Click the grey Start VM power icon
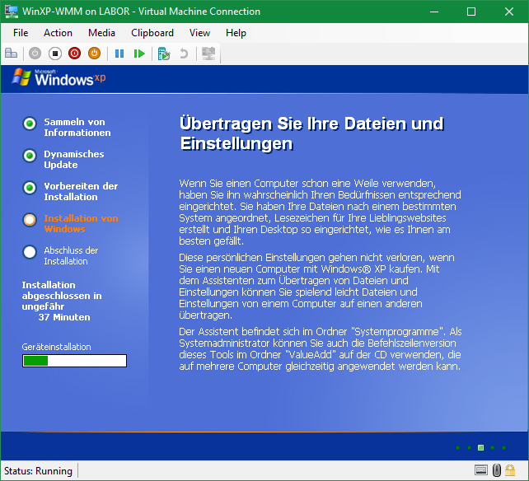This screenshot has width=529, height=481. 35,54
